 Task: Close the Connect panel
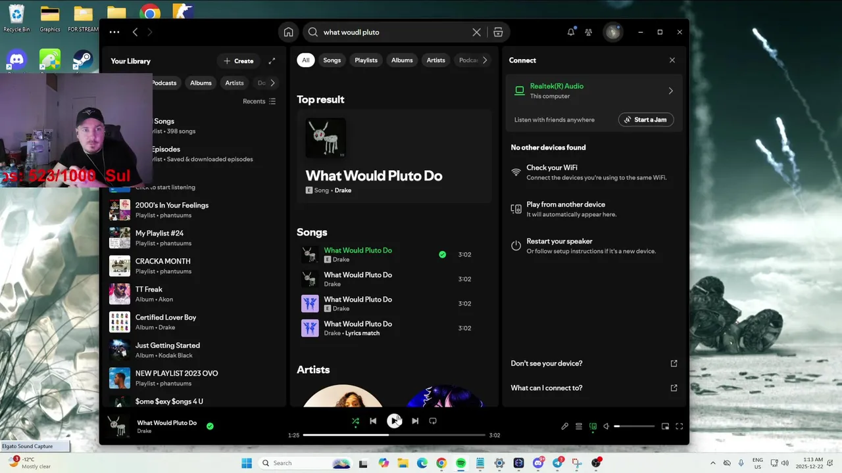(x=672, y=60)
